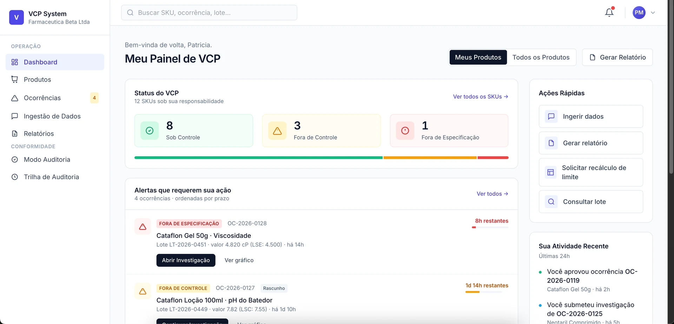Click the green Sob Controle check icon
Image resolution: width=674 pixels, height=324 pixels.
(150, 131)
